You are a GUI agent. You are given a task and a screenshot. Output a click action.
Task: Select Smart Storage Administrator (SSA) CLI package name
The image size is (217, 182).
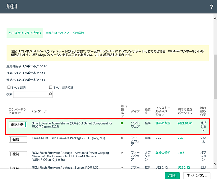[x=72, y=125]
